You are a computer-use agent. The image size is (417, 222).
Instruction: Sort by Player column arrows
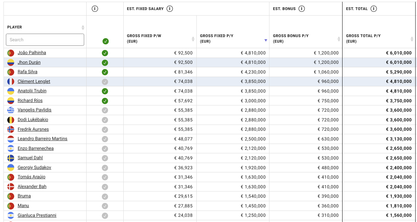tap(83, 27)
